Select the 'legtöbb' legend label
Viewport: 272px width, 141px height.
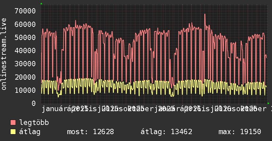(34, 122)
